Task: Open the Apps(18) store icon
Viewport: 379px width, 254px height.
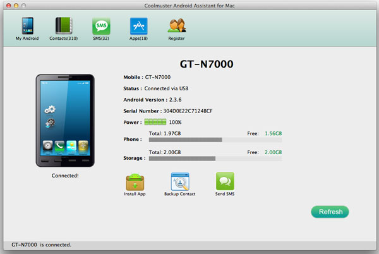Action: tap(138, 26)
